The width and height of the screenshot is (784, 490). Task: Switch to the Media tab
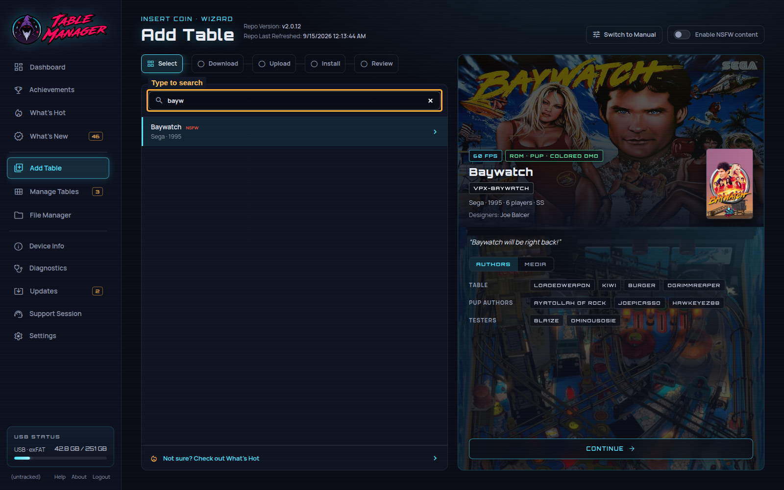click(x=535, y=264)
